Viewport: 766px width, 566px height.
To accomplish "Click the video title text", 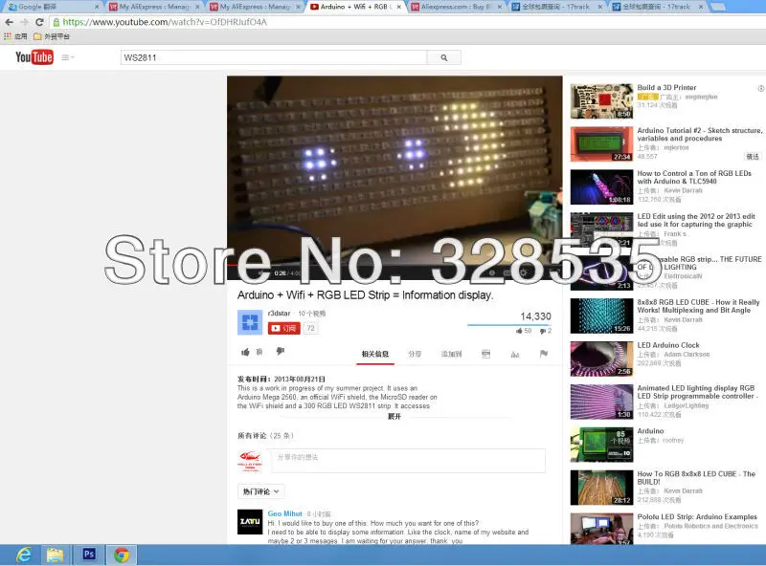I will (366, 295).
